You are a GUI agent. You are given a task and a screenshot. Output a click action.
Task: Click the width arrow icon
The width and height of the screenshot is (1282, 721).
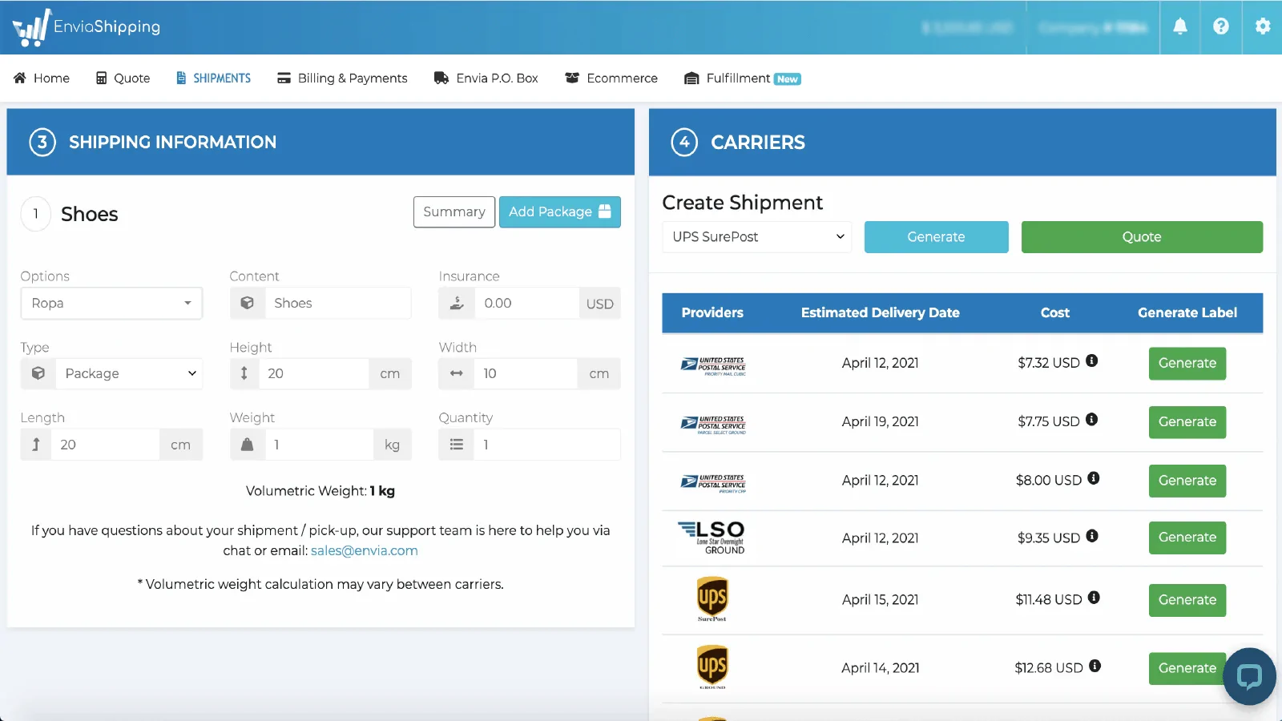coord(457,373)
